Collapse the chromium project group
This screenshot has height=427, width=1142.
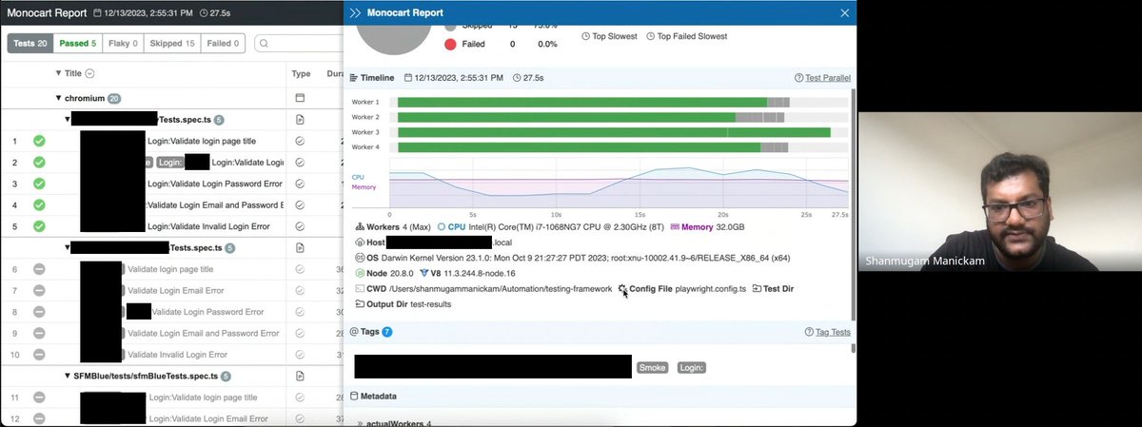(x=58, y=98)
